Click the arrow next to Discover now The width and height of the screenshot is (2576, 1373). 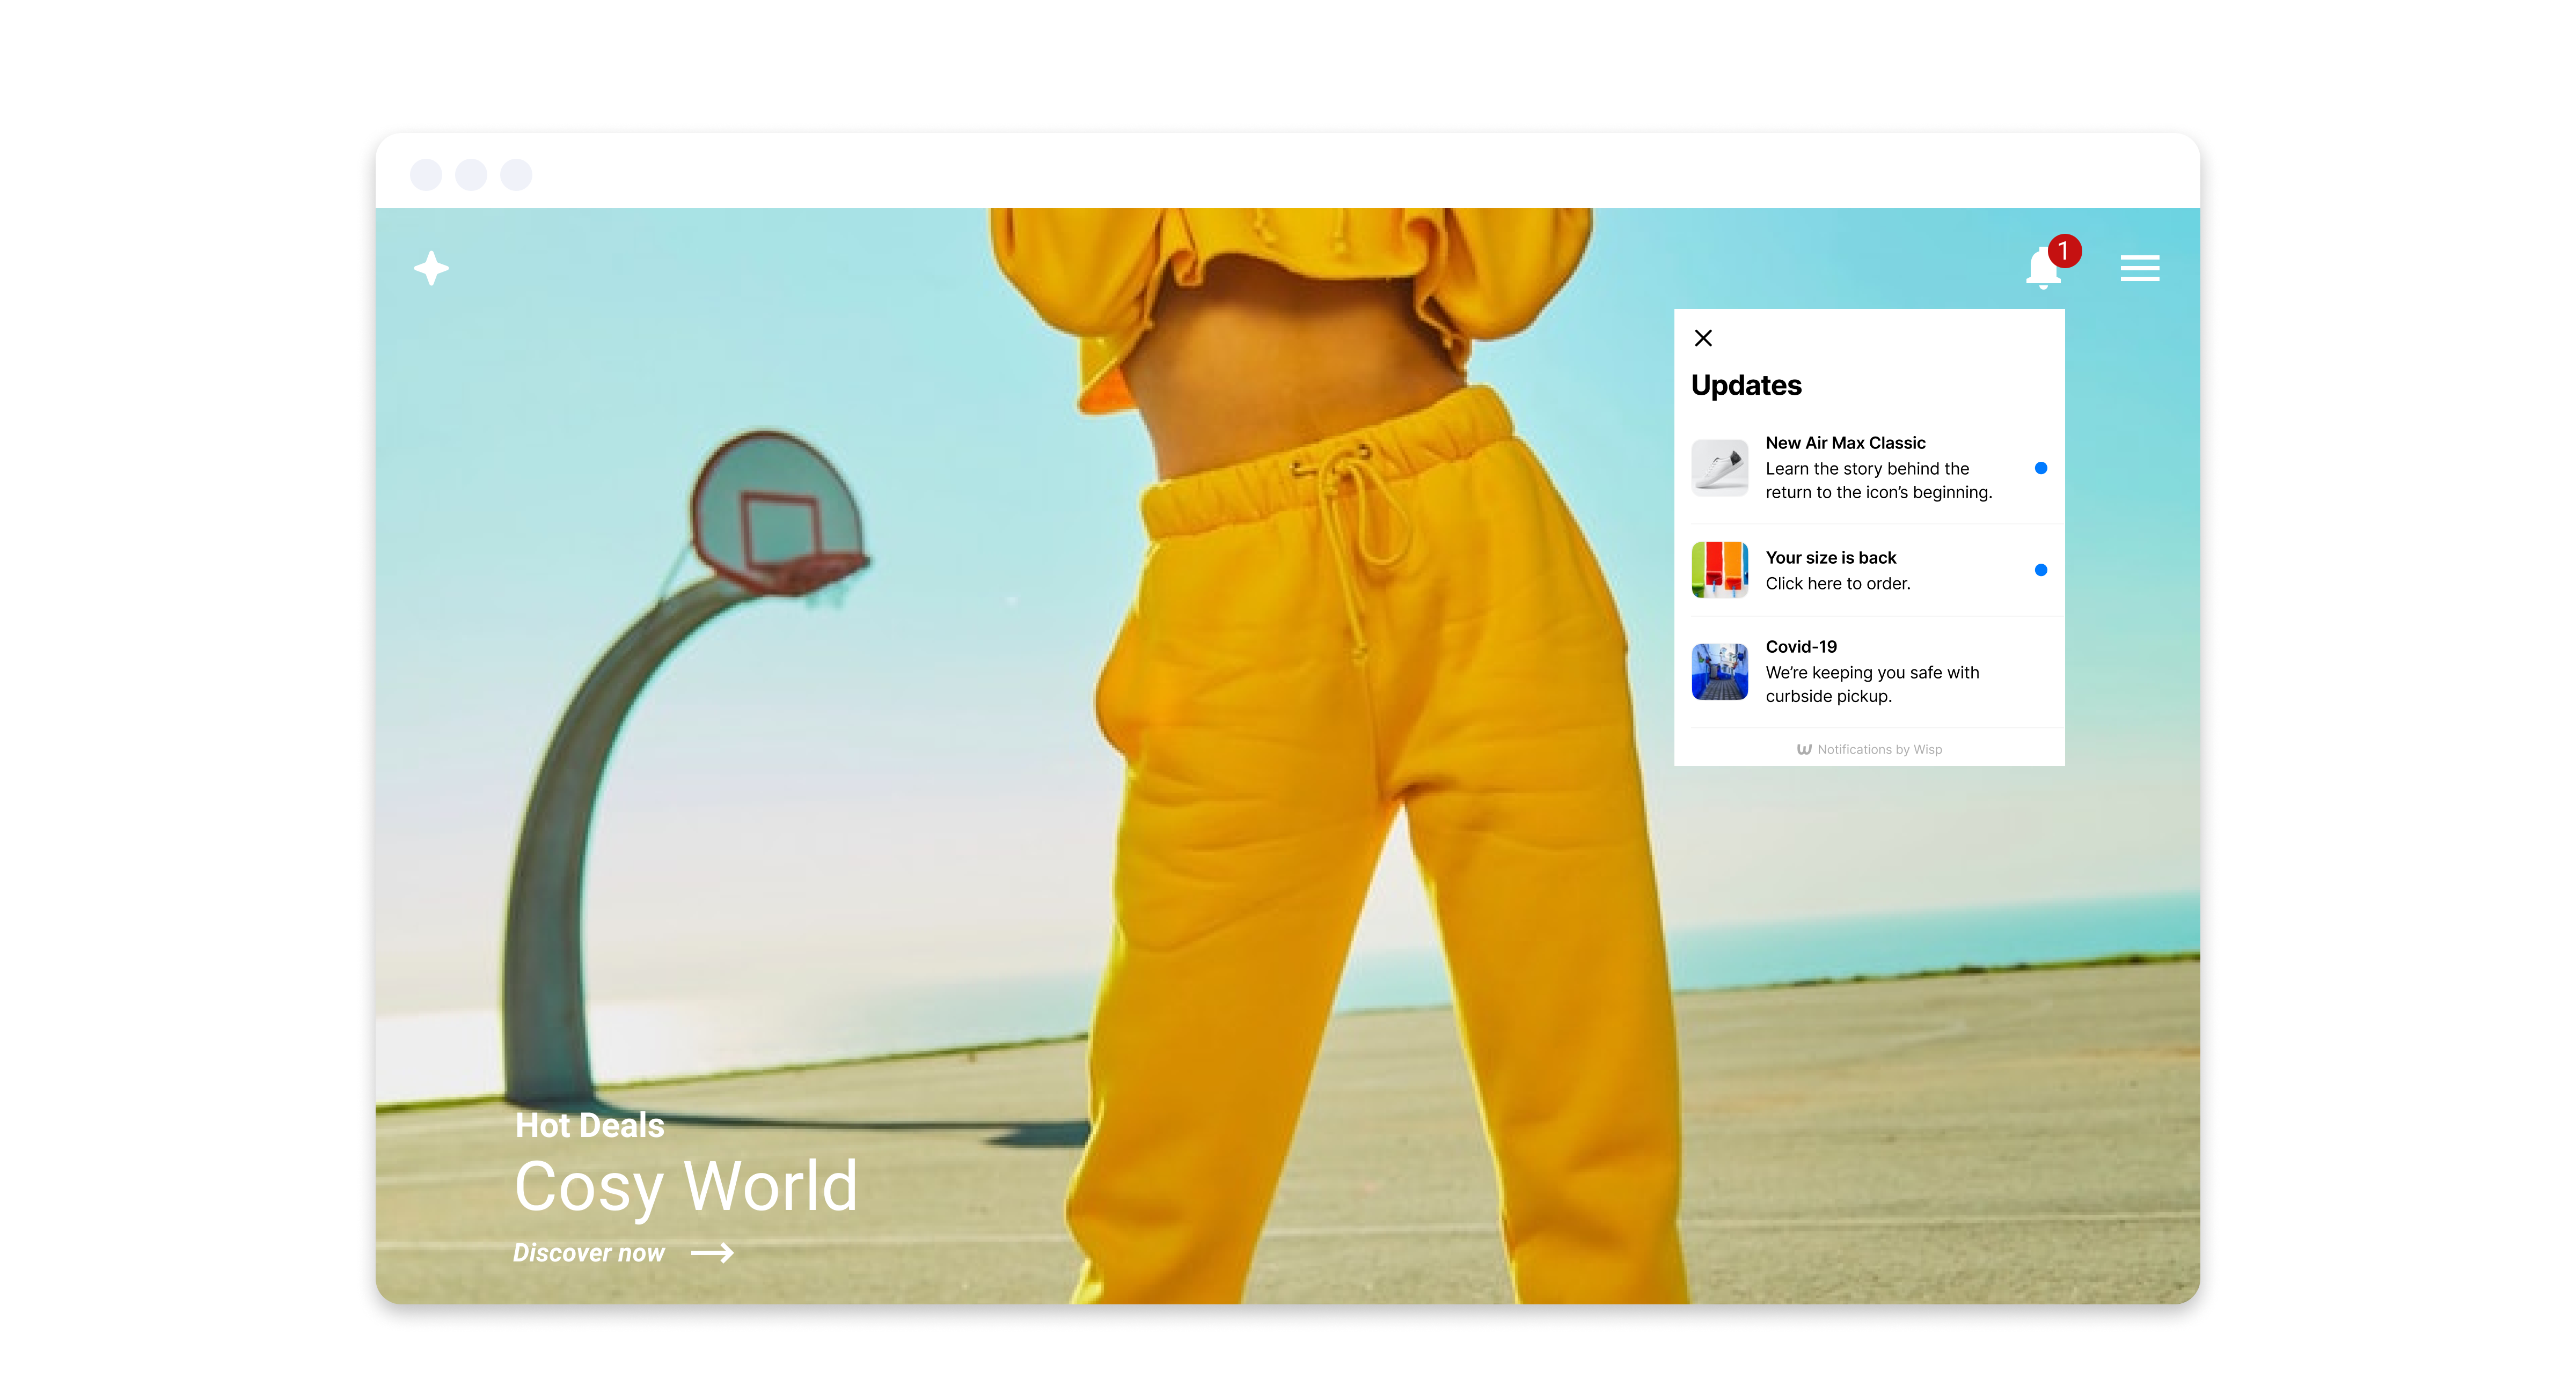coord(712,1253)
